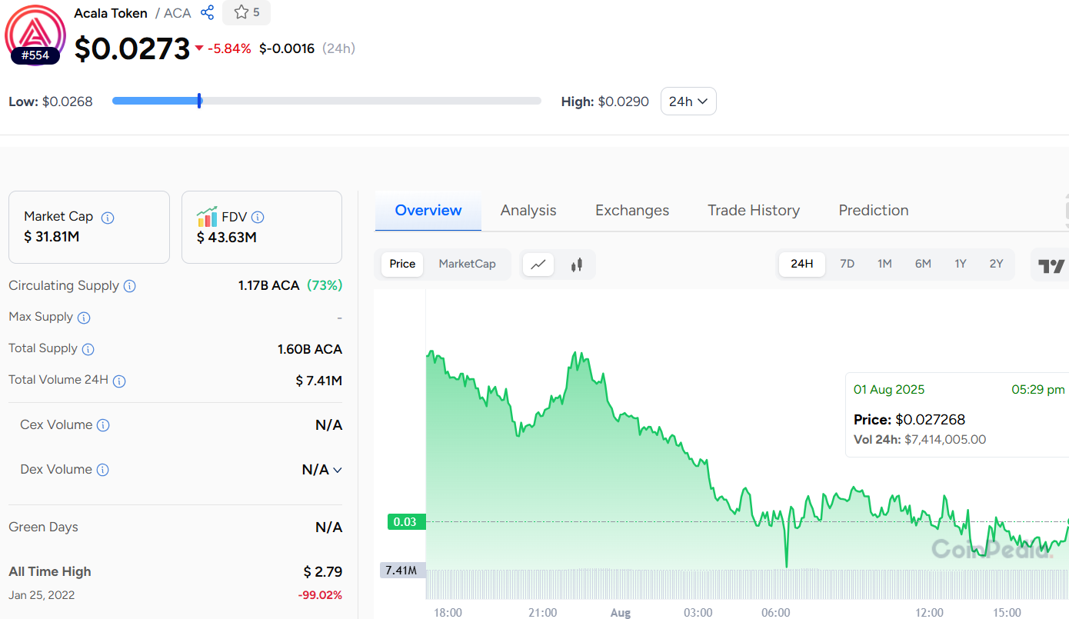Expand the Dex Volume chevron
Image resolution: width=1069 pixels, height=619 pixels.
(337, 470)
